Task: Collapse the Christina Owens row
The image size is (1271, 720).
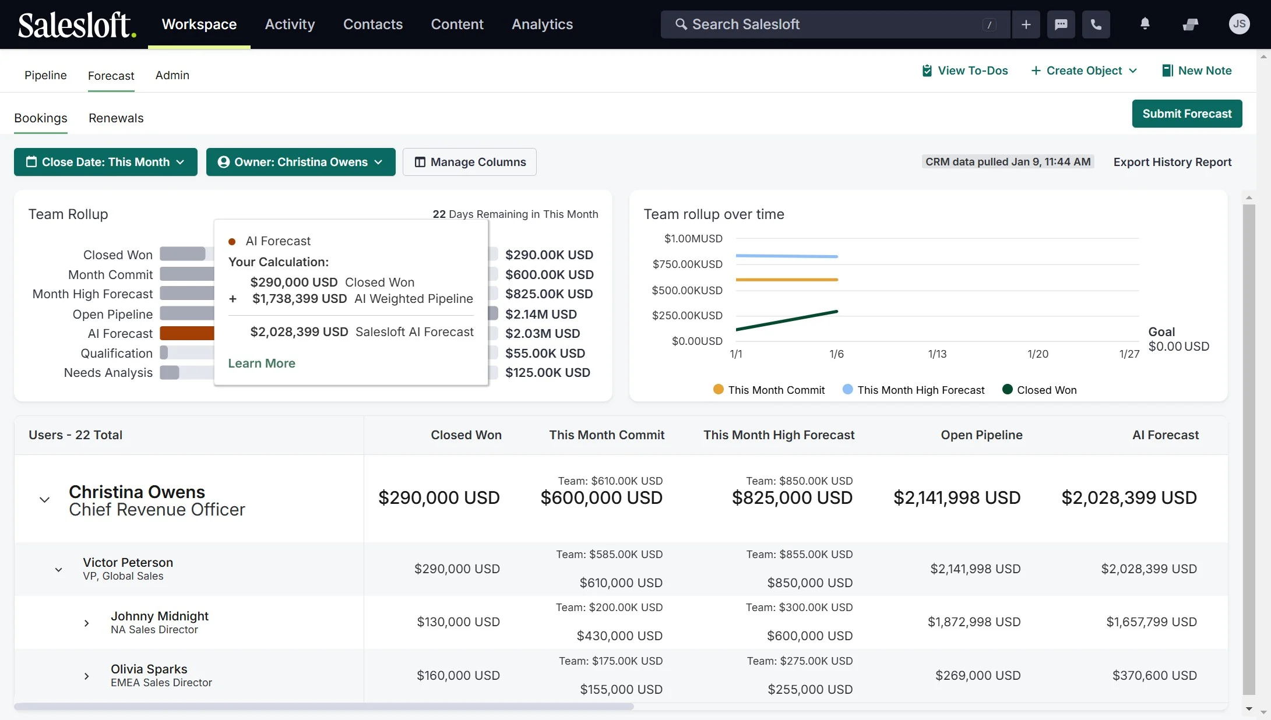Action: click(x=44, y=500)
